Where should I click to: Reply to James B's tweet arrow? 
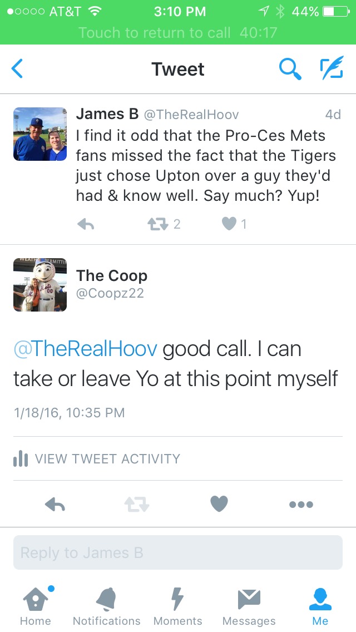coord(85,224)
